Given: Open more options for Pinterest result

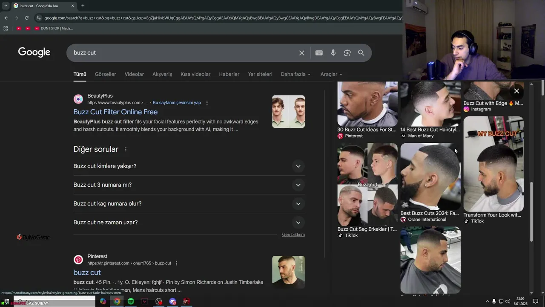Looking at the screenshot, I should coord(176,264).
